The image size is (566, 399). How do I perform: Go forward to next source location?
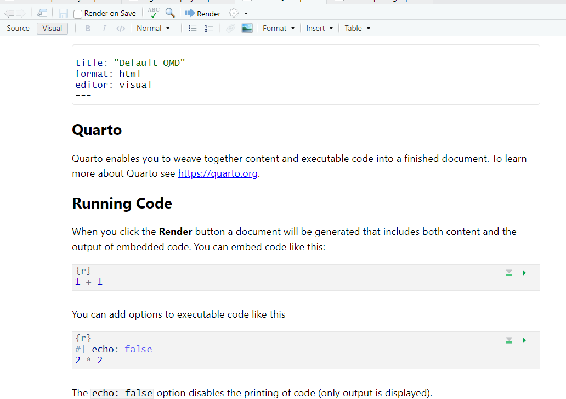tap(21, 14)
